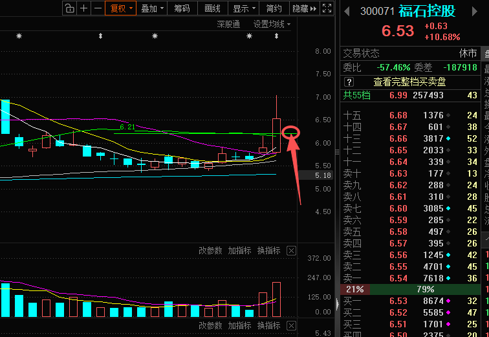This screenshot has width=489, height=337.
Task: Click the 隐藏 panel button
Action: coord(304,8)
